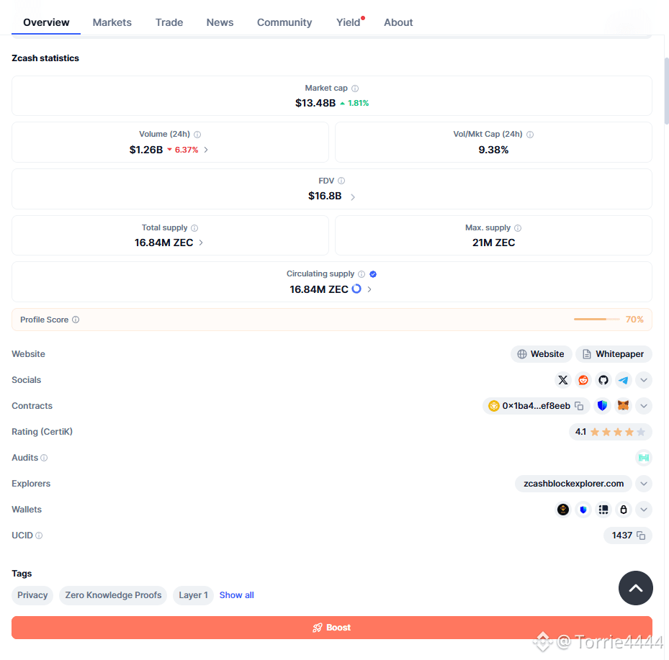Image resolution: width=669 pixels, height=660 pixels.
Task: Click the Max. supply value 21M ZEC
Action: (x=493, y=243)
